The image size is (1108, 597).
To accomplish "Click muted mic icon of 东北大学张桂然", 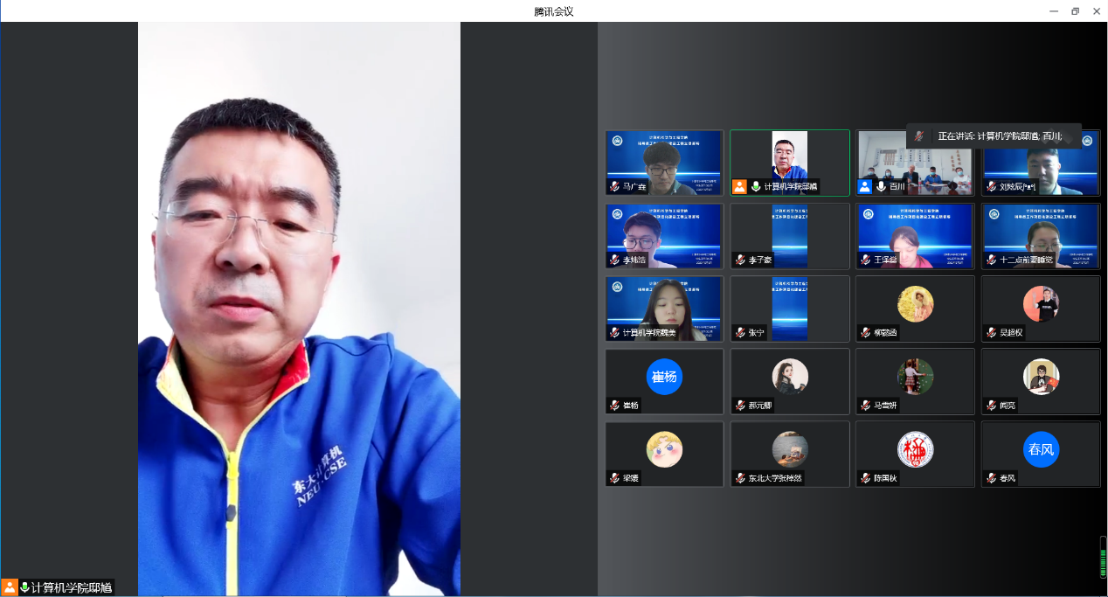I will click(740, 478).
